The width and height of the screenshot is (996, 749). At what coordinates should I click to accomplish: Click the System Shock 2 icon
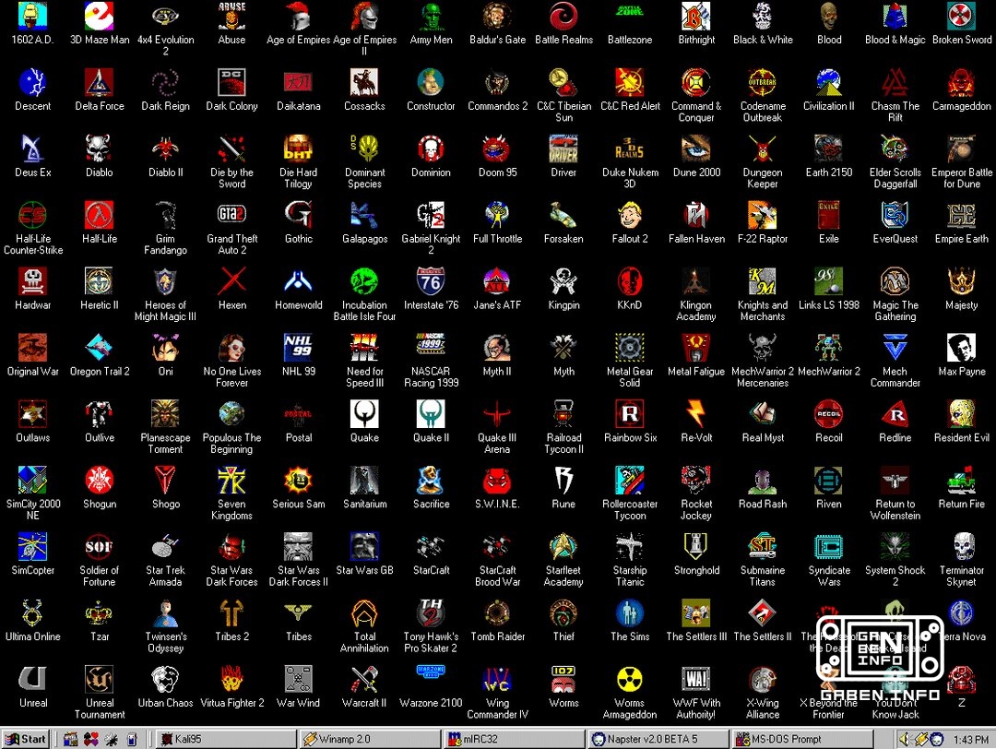click(895, 546)
